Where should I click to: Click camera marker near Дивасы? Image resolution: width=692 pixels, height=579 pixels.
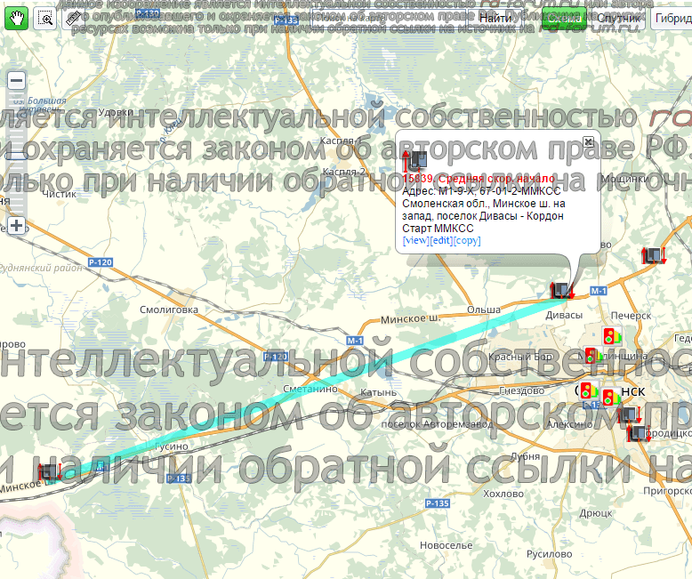562,290
